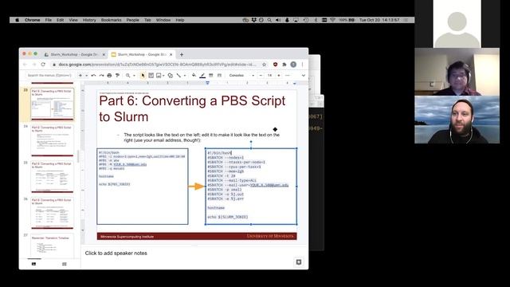Viewport: 510px width, 287px height.
Task: Select slide 26 thumbnail in filmstrip
Action: [x=53, y=213]
